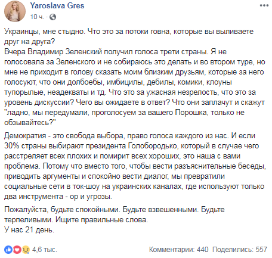Click the blue Like reaction icon
The width and height of the screenshot is (272, 258).
[x=8, y=250]
